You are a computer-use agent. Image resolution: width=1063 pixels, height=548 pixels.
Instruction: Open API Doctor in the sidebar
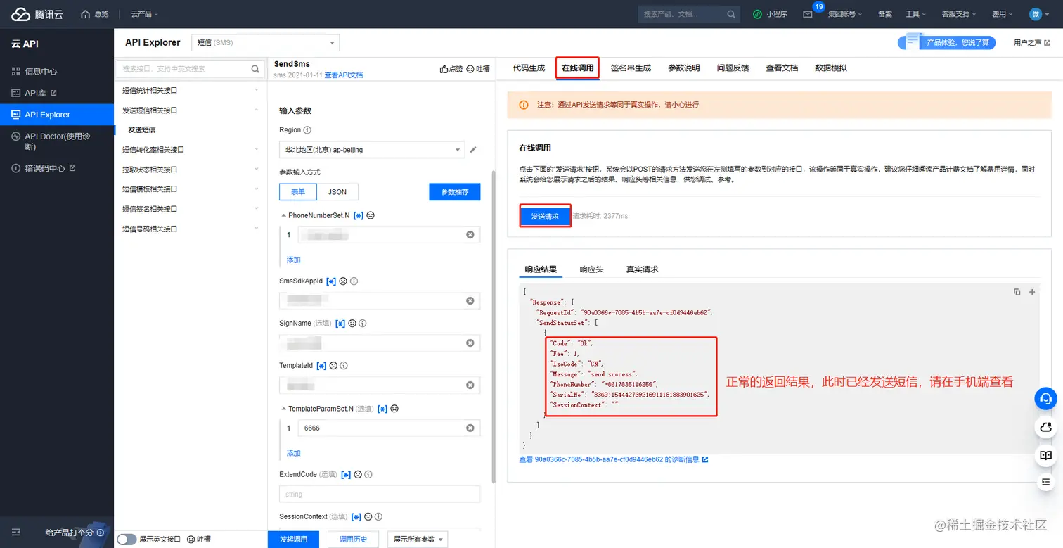click(x=57, y=141)
